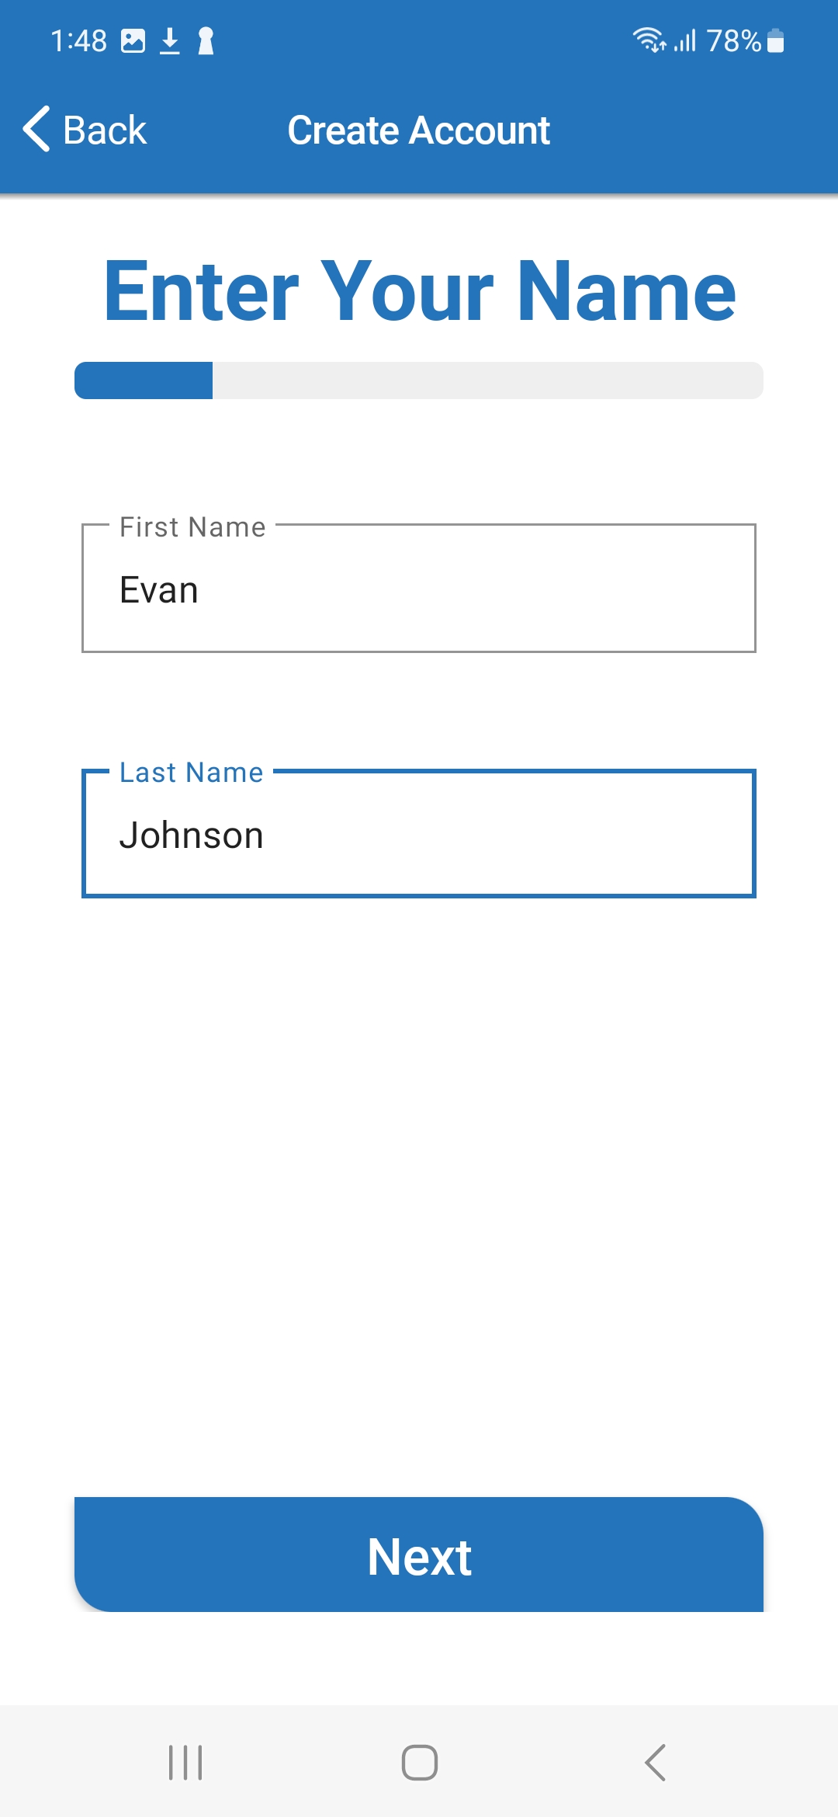Tap the 1:48 clock in status bar
This screenshot has width=838, height=1817.
[78, 40]
